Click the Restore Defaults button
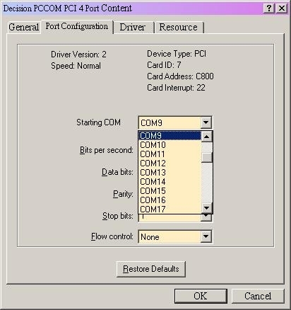 (151, 269)
